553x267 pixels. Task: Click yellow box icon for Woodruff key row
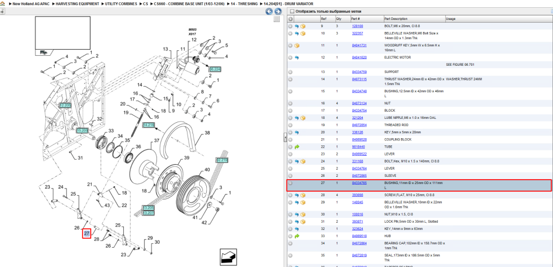(x=296, y=45)
